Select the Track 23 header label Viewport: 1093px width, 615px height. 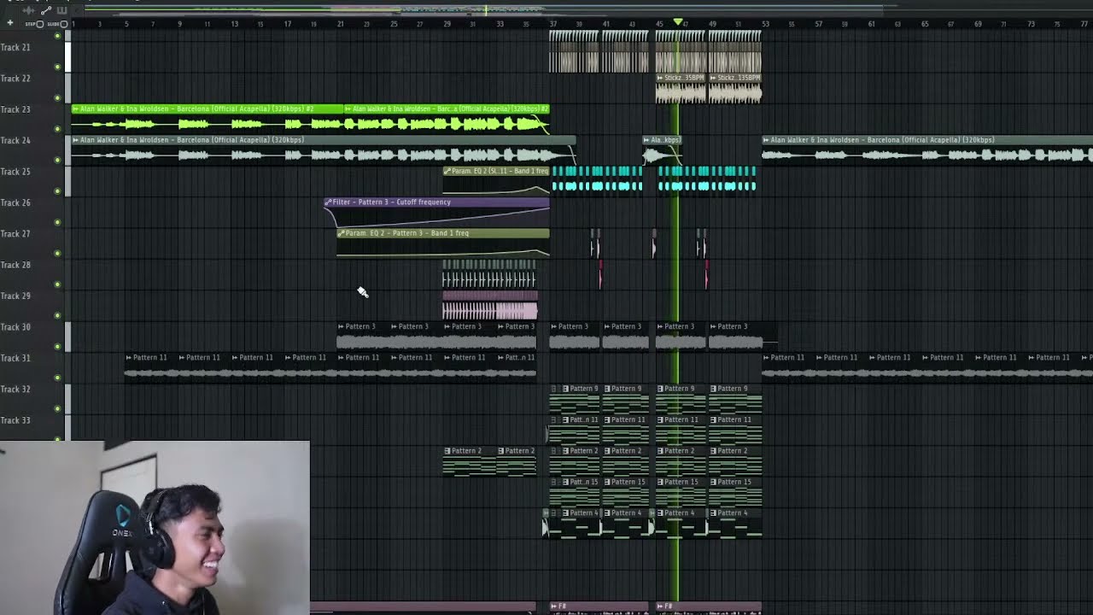click(x=15, y=109)
